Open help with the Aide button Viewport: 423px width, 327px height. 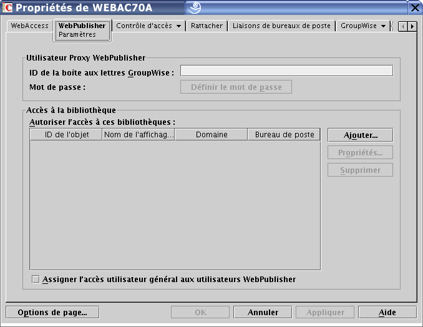(387, 313)
